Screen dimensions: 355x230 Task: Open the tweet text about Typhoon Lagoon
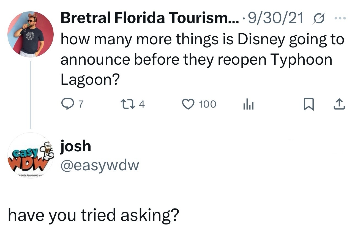point(202,59)
